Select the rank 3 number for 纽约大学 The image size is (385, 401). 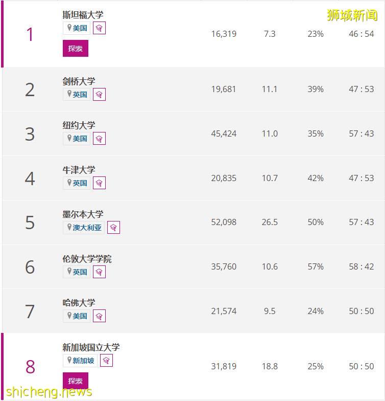coord(30,134)
